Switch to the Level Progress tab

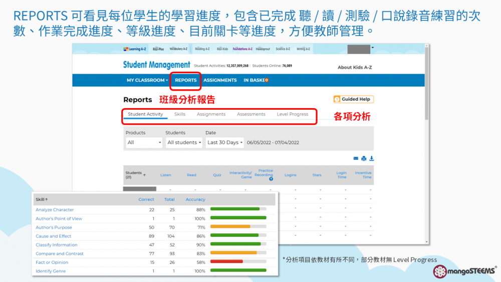click(x=292, y=114)
